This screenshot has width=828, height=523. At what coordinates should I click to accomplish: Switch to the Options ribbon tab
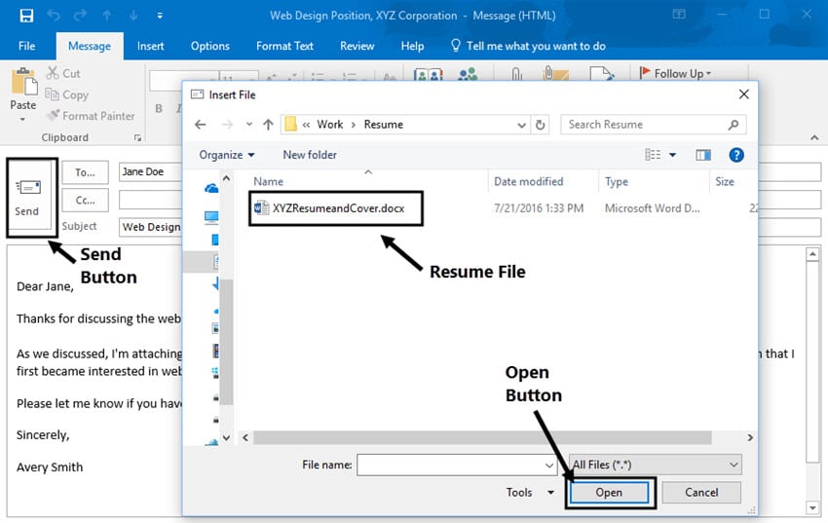(210, 46)
